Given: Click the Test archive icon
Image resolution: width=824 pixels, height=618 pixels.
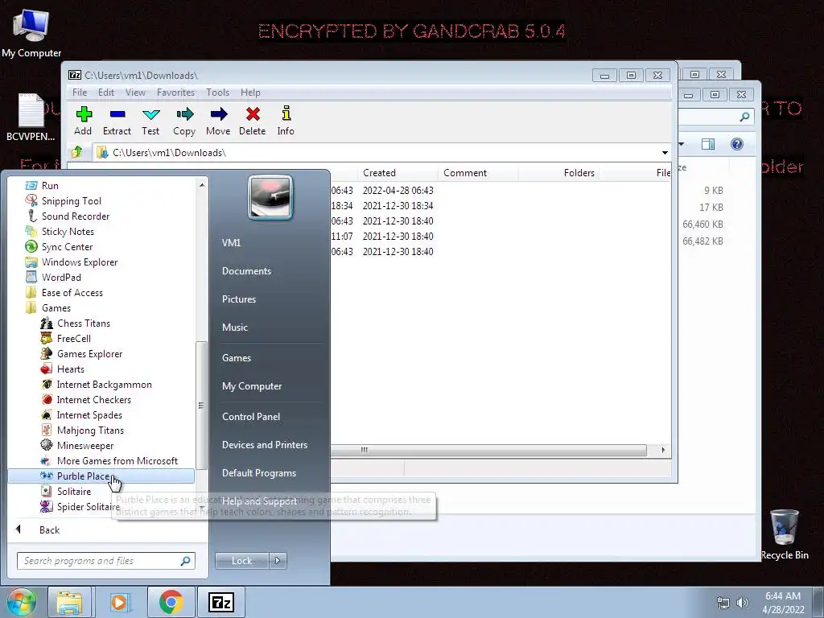Looking at the screenshot, I should point(150,121).
